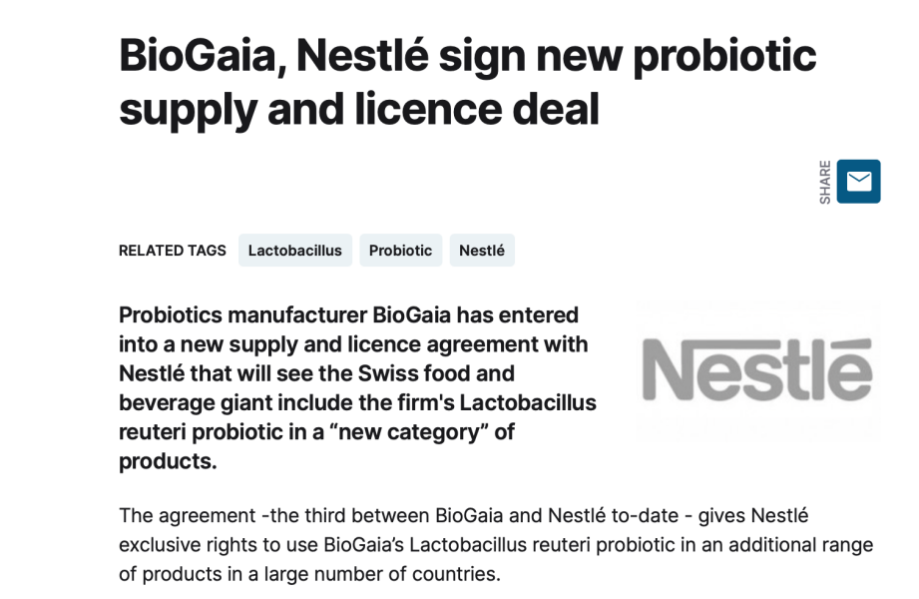Click the RELATED TAGS label
Viewport: 919px width, 599px height.
(173, 251)
